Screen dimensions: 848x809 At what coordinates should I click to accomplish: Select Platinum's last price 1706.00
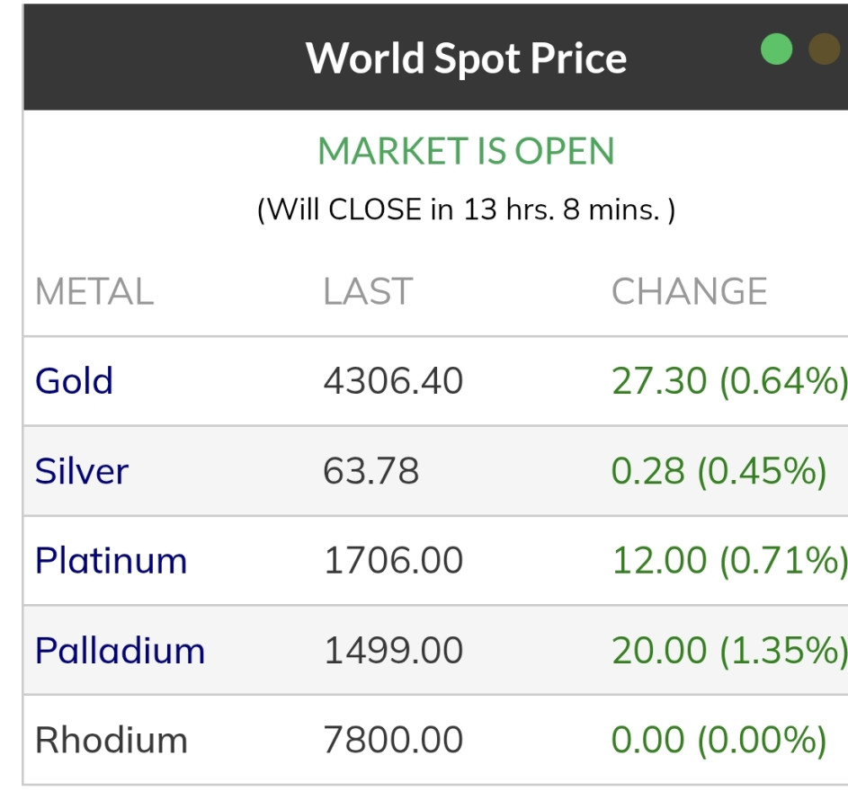[393, 561]
